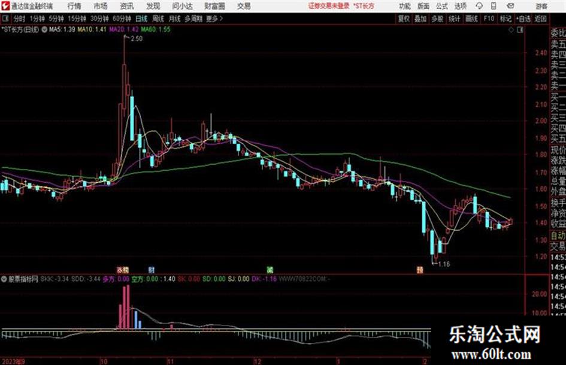Click the panel layout icon before 分时
566x365 pixels.
coord(5,19)
